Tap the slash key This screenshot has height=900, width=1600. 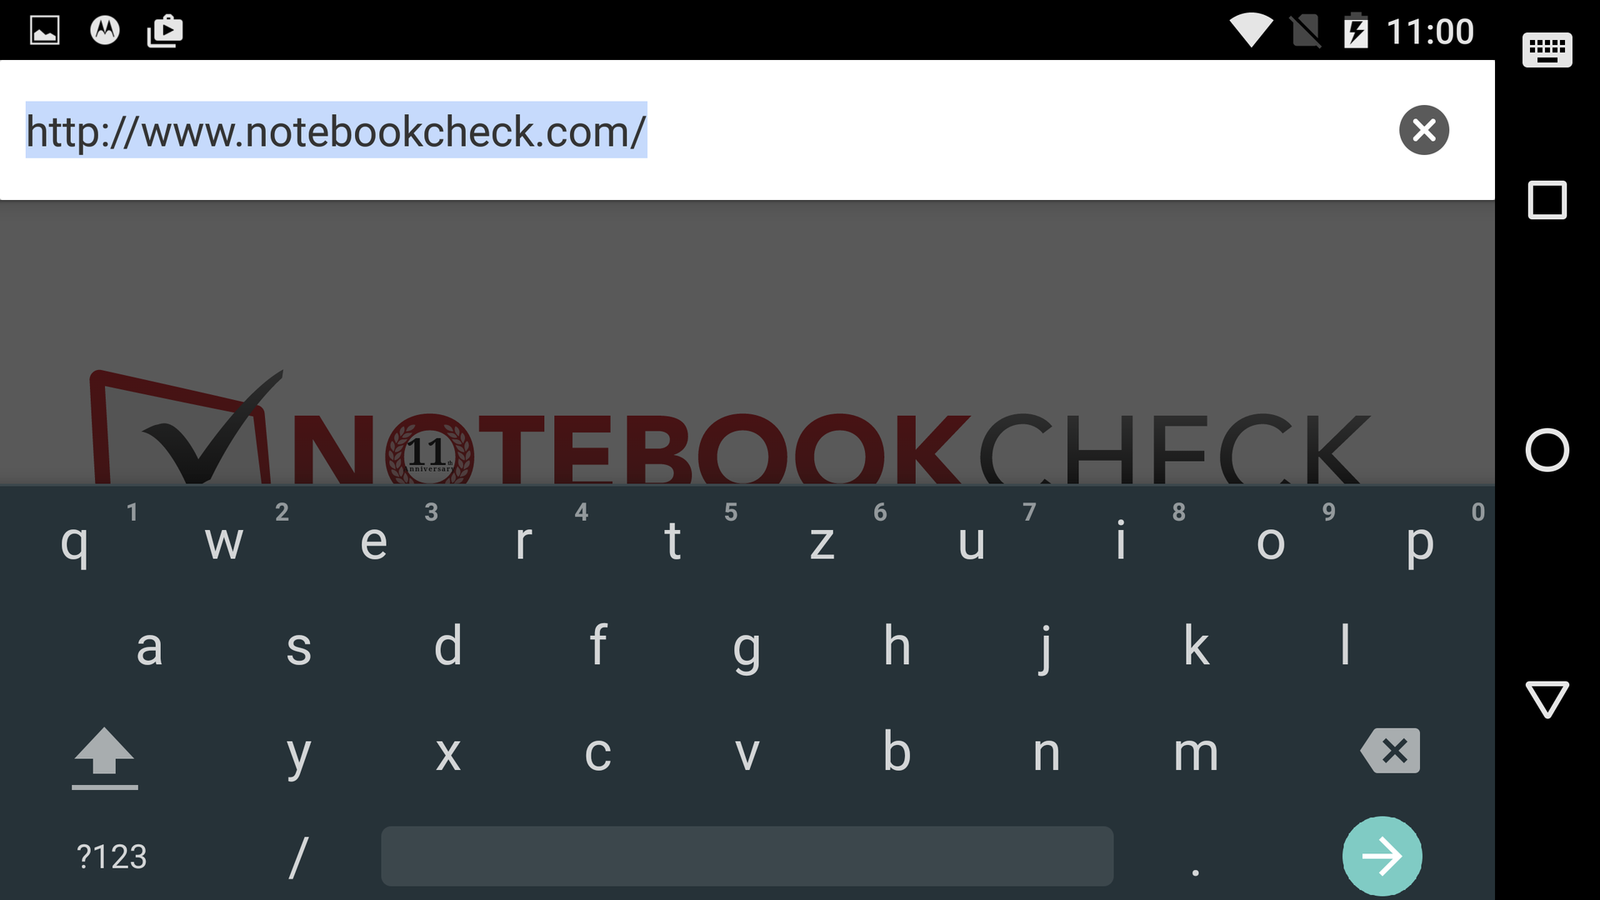point(298,857)
